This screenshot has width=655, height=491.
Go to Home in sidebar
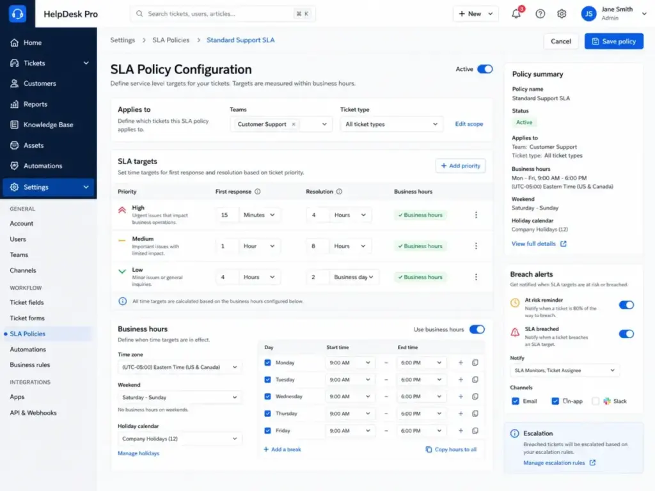click(49, 43)
